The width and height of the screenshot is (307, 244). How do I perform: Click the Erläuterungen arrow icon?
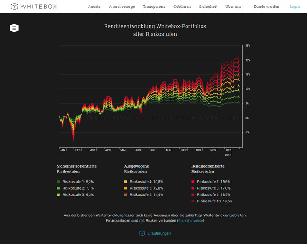click(142, 233)
